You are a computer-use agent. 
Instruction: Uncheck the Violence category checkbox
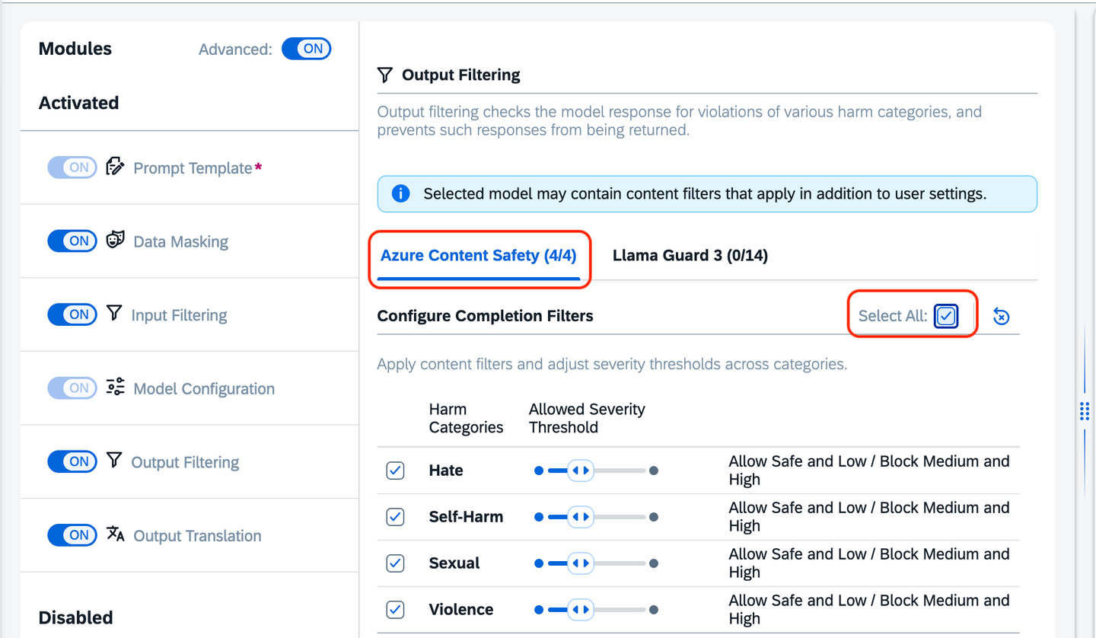tap(395, 610)
